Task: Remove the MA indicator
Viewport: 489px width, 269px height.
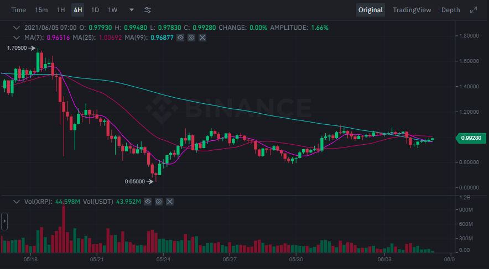Action: (202, 37)
